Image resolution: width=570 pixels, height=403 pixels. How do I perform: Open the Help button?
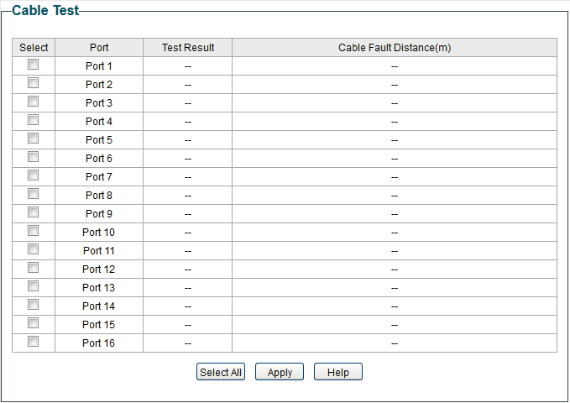pyautogui.click(x=337, y=372)
